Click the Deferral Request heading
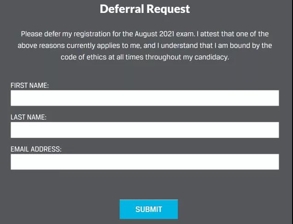Image resolution: width=293 pixels, height=224 pixels. (145, 9)
